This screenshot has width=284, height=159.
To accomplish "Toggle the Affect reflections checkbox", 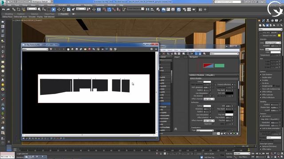I will (261, 98).
